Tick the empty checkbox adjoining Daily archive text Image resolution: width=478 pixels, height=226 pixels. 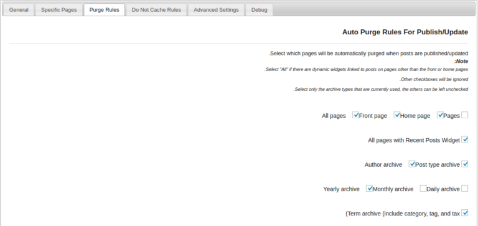[423, 188]
